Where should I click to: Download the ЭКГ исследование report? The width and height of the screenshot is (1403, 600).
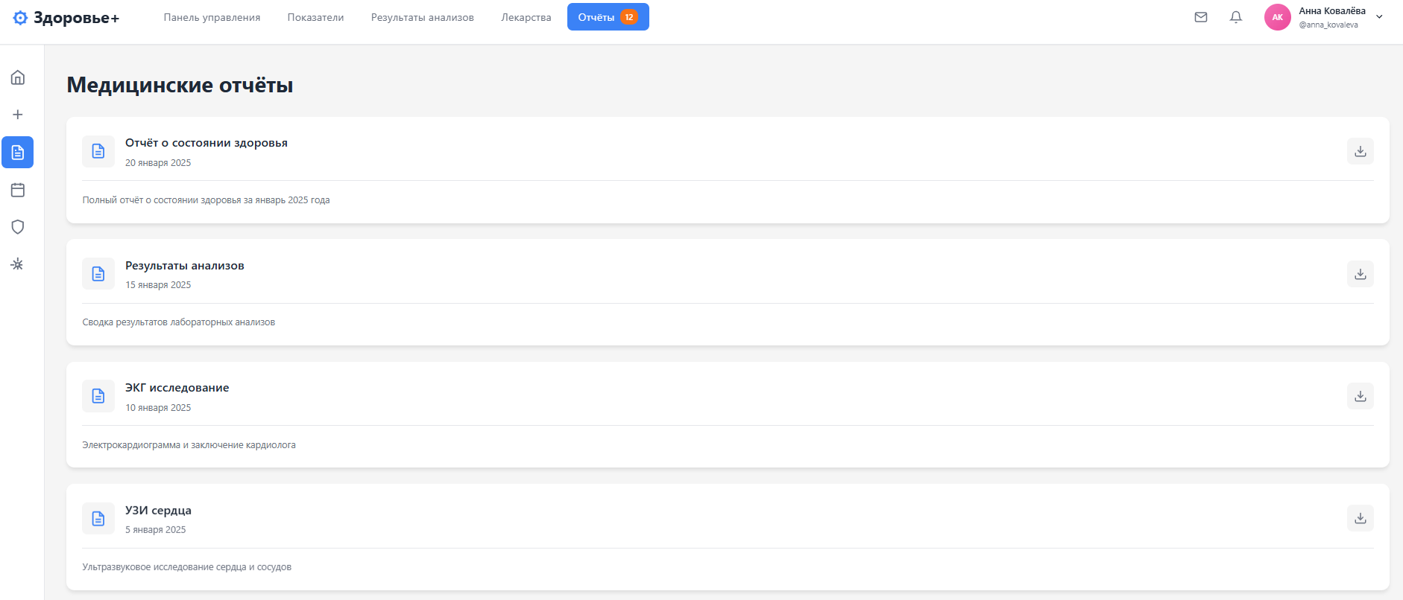[x=1361, y=396]
